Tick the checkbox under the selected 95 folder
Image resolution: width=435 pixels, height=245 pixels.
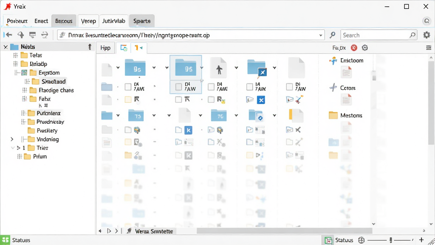point(179,87)
